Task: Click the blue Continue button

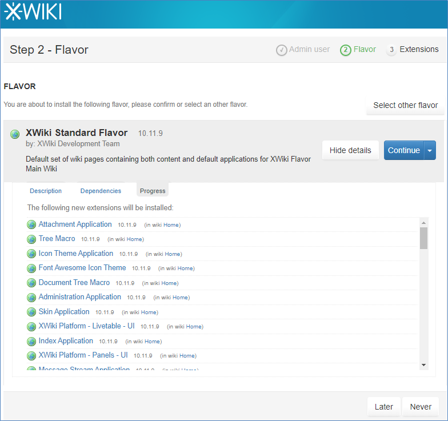Action: [x=404, y=150]
